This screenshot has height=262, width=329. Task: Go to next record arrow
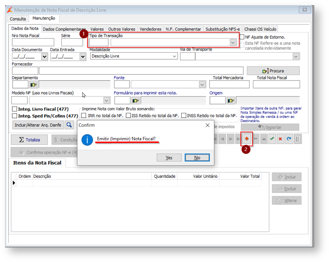pyautogui.click(x=231, y=139)
